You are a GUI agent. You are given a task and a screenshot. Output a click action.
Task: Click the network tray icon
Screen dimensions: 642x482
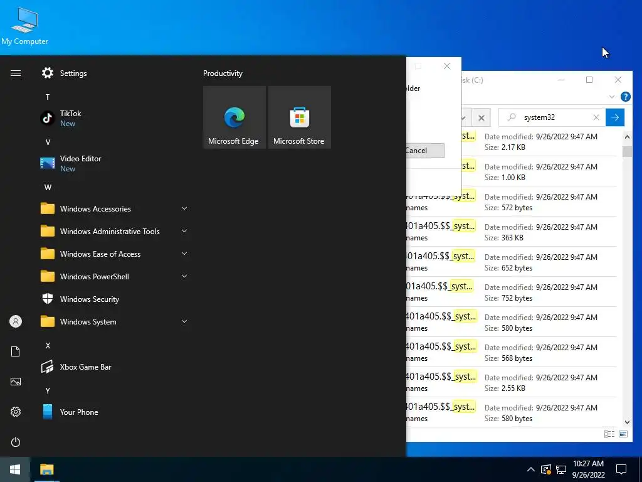[x=561, y=469]
